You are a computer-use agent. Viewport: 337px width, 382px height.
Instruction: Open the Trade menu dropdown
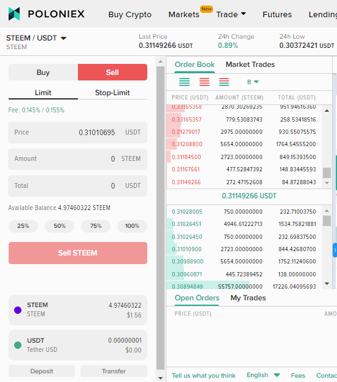tap(231, 14)
